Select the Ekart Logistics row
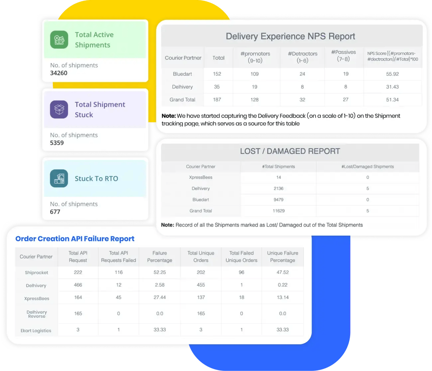432x371 pixels. (x=160, y=330)
